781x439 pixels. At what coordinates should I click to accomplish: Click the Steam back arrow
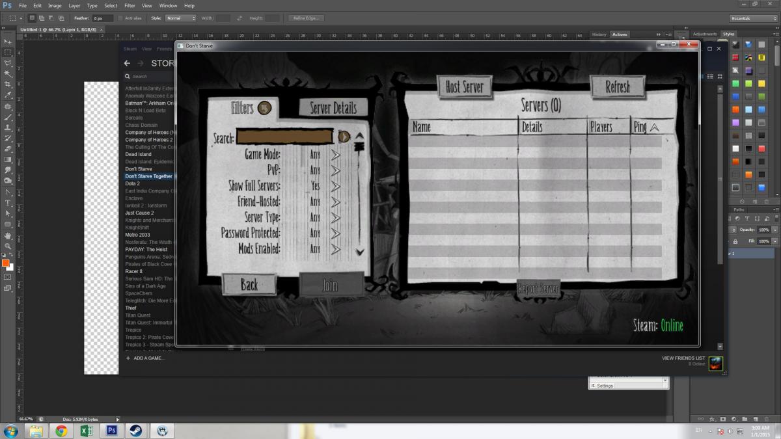(x=128, y=63)
